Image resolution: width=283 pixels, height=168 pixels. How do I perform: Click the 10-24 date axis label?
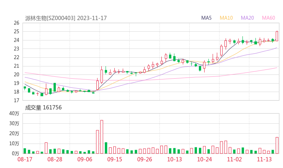pos(204,159)
